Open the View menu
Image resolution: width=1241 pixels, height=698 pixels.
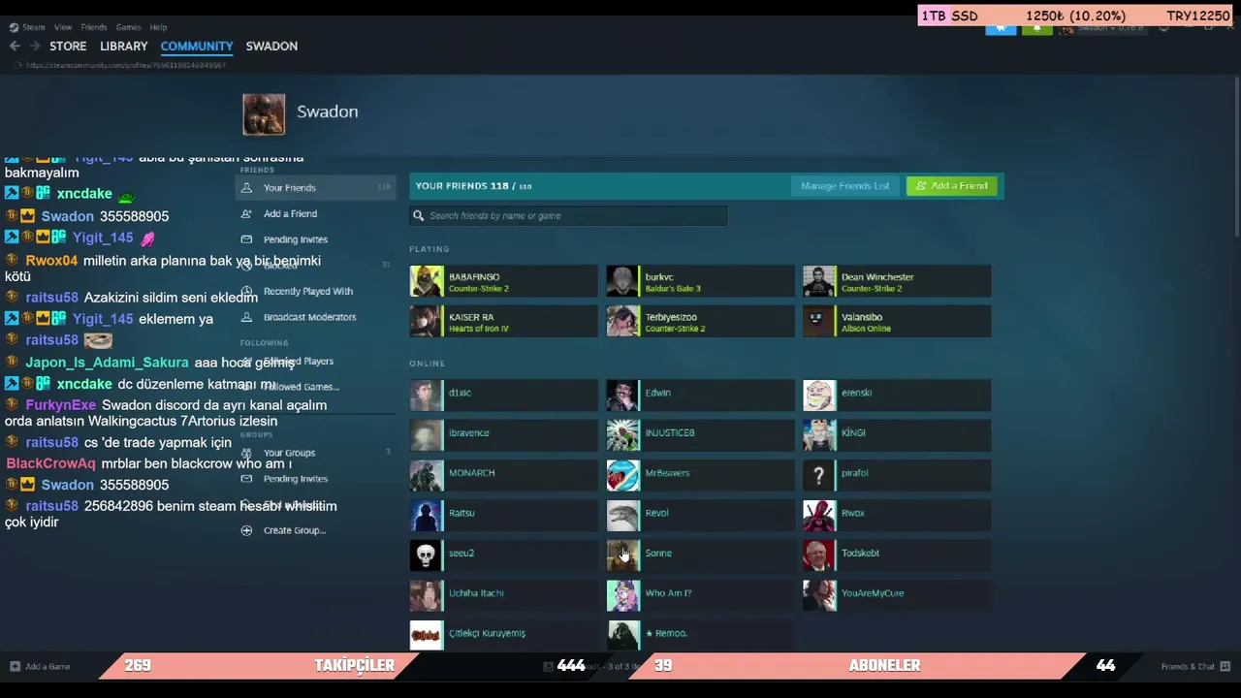[x=63, y=27]
